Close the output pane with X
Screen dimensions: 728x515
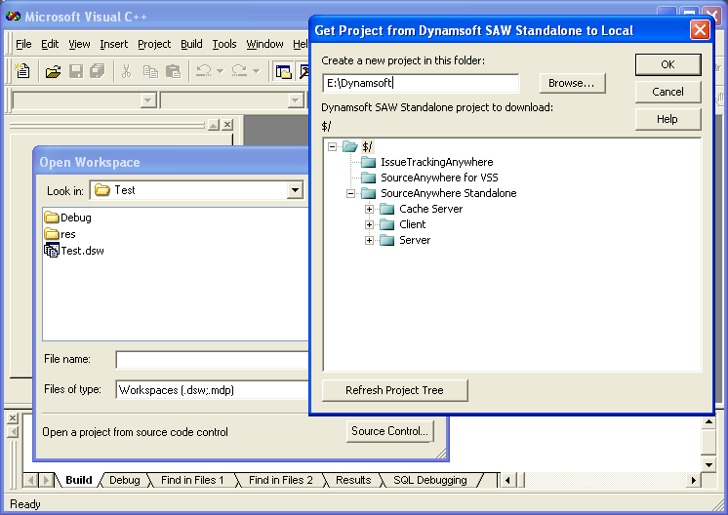coord(13,418)
